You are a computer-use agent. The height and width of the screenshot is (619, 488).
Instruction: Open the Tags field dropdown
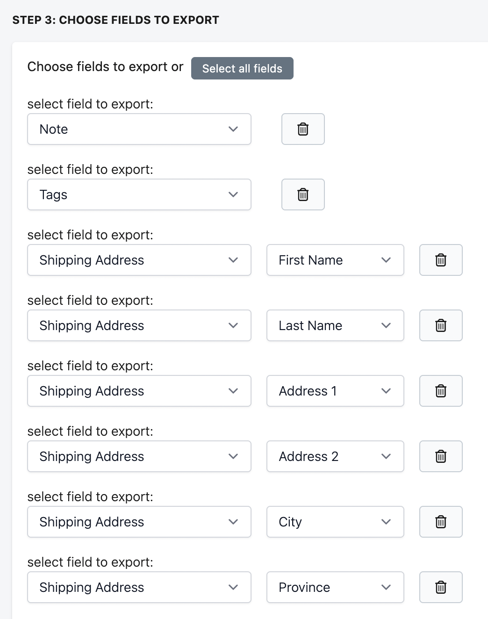pos(139,194)
